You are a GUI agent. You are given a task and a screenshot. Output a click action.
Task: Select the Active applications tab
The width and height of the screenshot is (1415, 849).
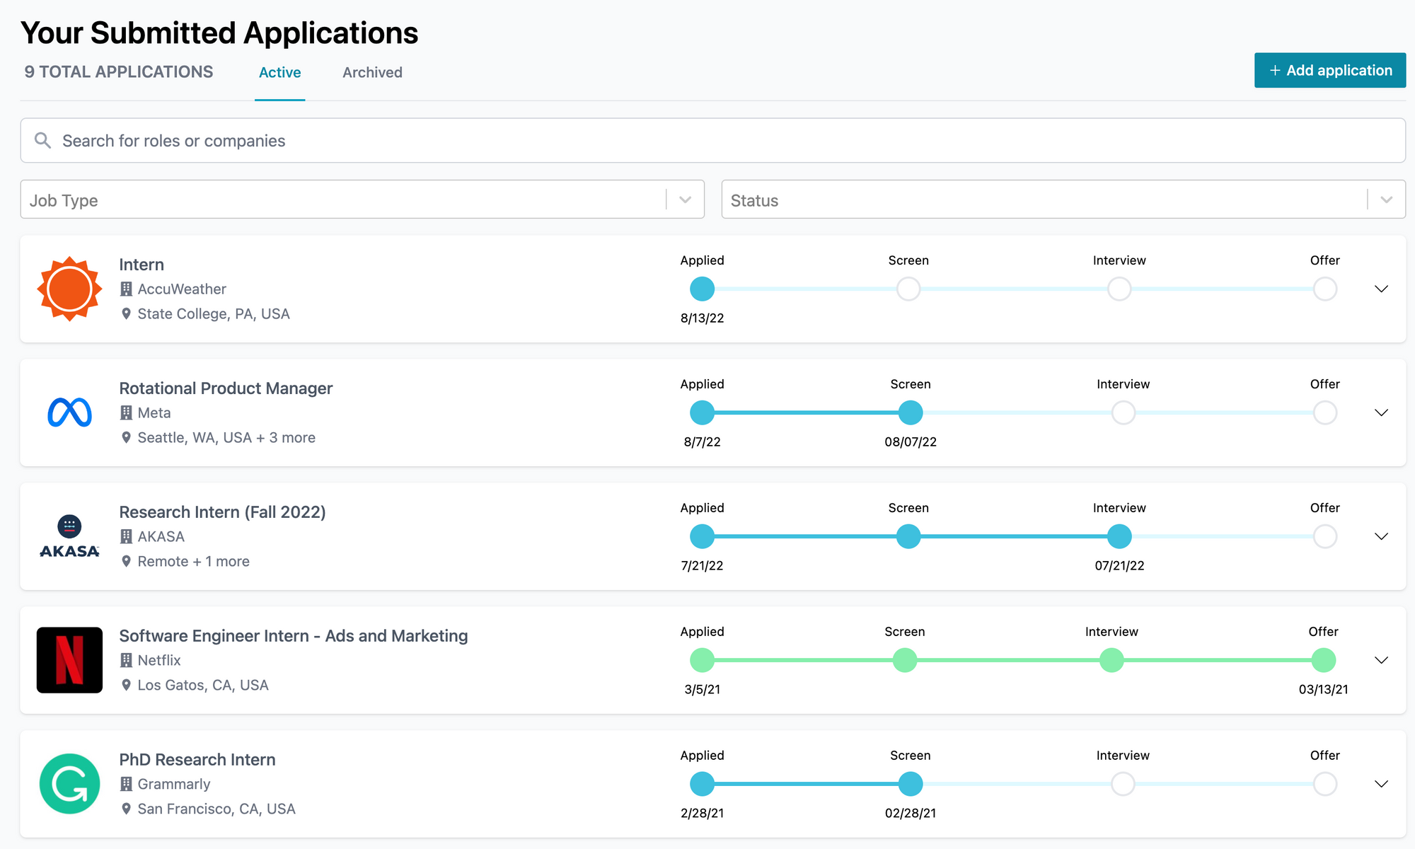279,72
